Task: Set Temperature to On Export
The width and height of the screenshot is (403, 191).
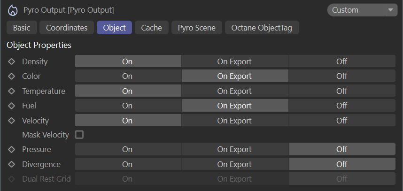Action: (234, 91)
